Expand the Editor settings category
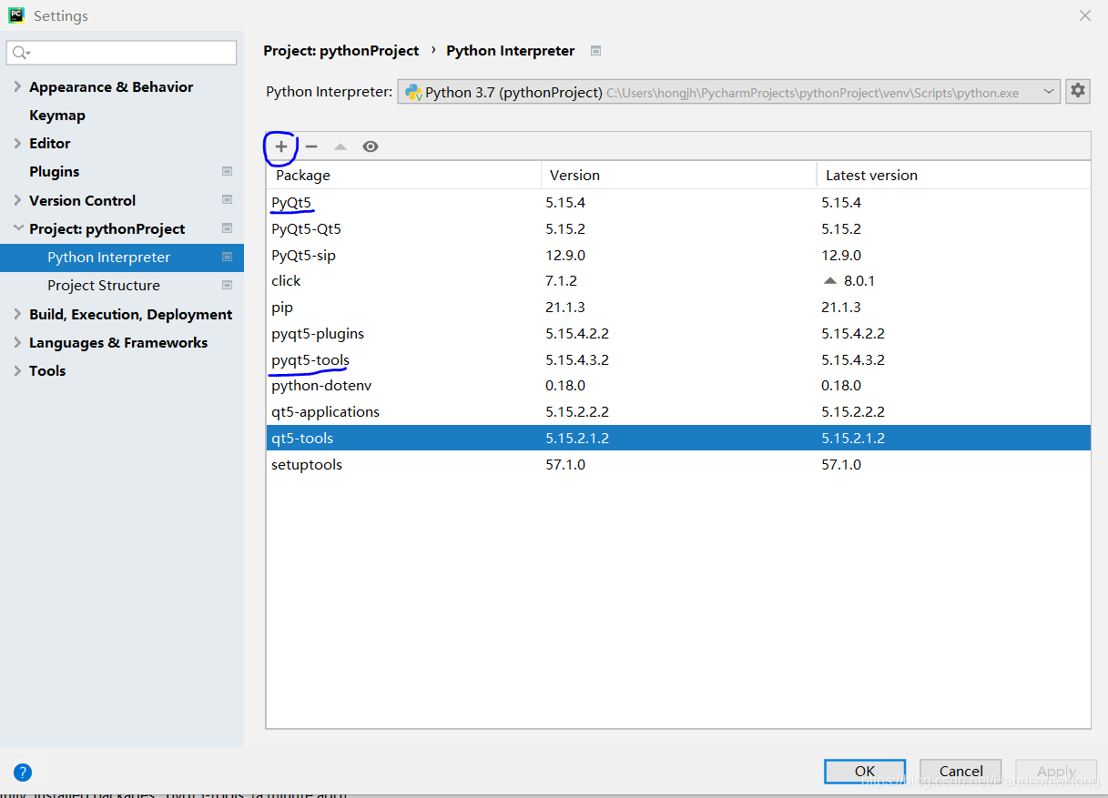The image size is (1108, 798). pyautogui.click(x=19, y=143)
